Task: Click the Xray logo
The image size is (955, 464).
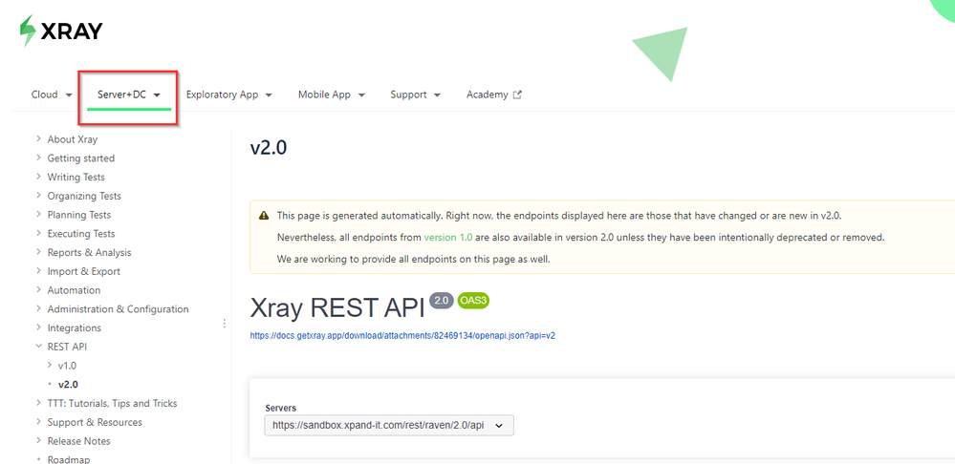Action: pyautogui.click(x=61, y=31)
